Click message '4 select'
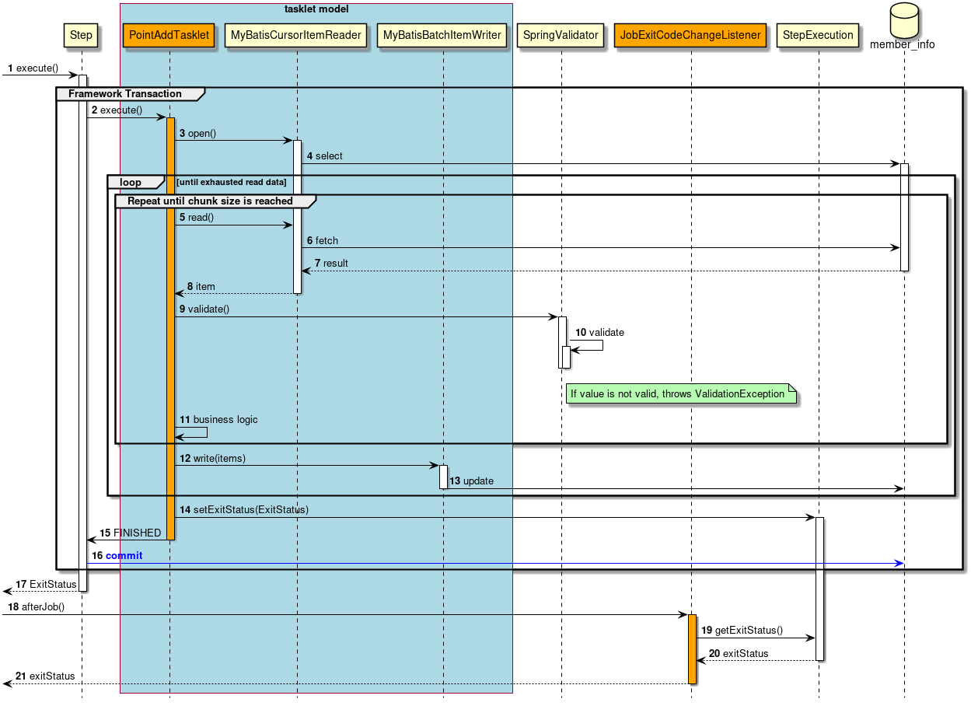 pyautogui.click(x=324, y=156)
